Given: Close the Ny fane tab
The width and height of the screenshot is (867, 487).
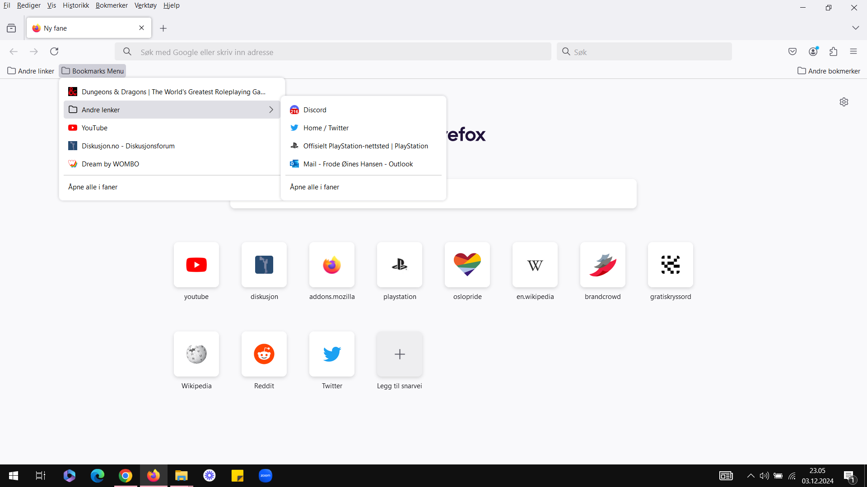Looking at the screenshot, I should tap(142, 28).
